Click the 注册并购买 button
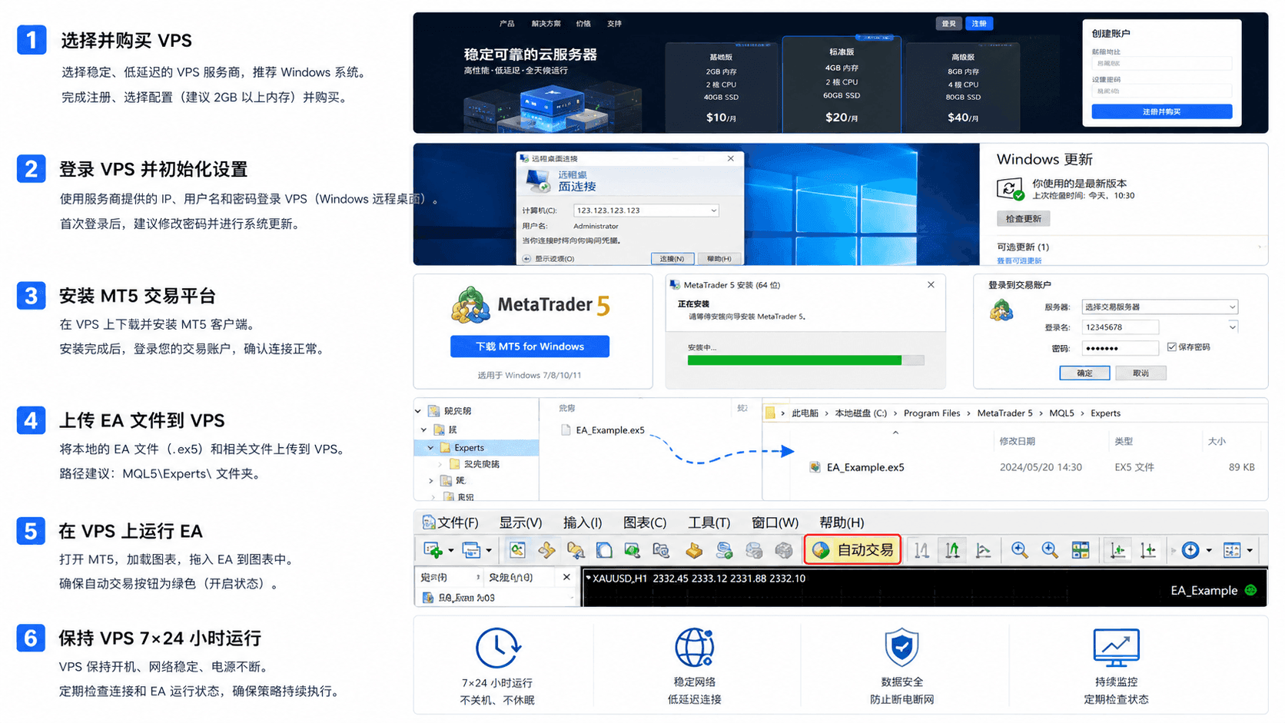This screenshot has height=723, width=1285. (x=1161, y=112)
